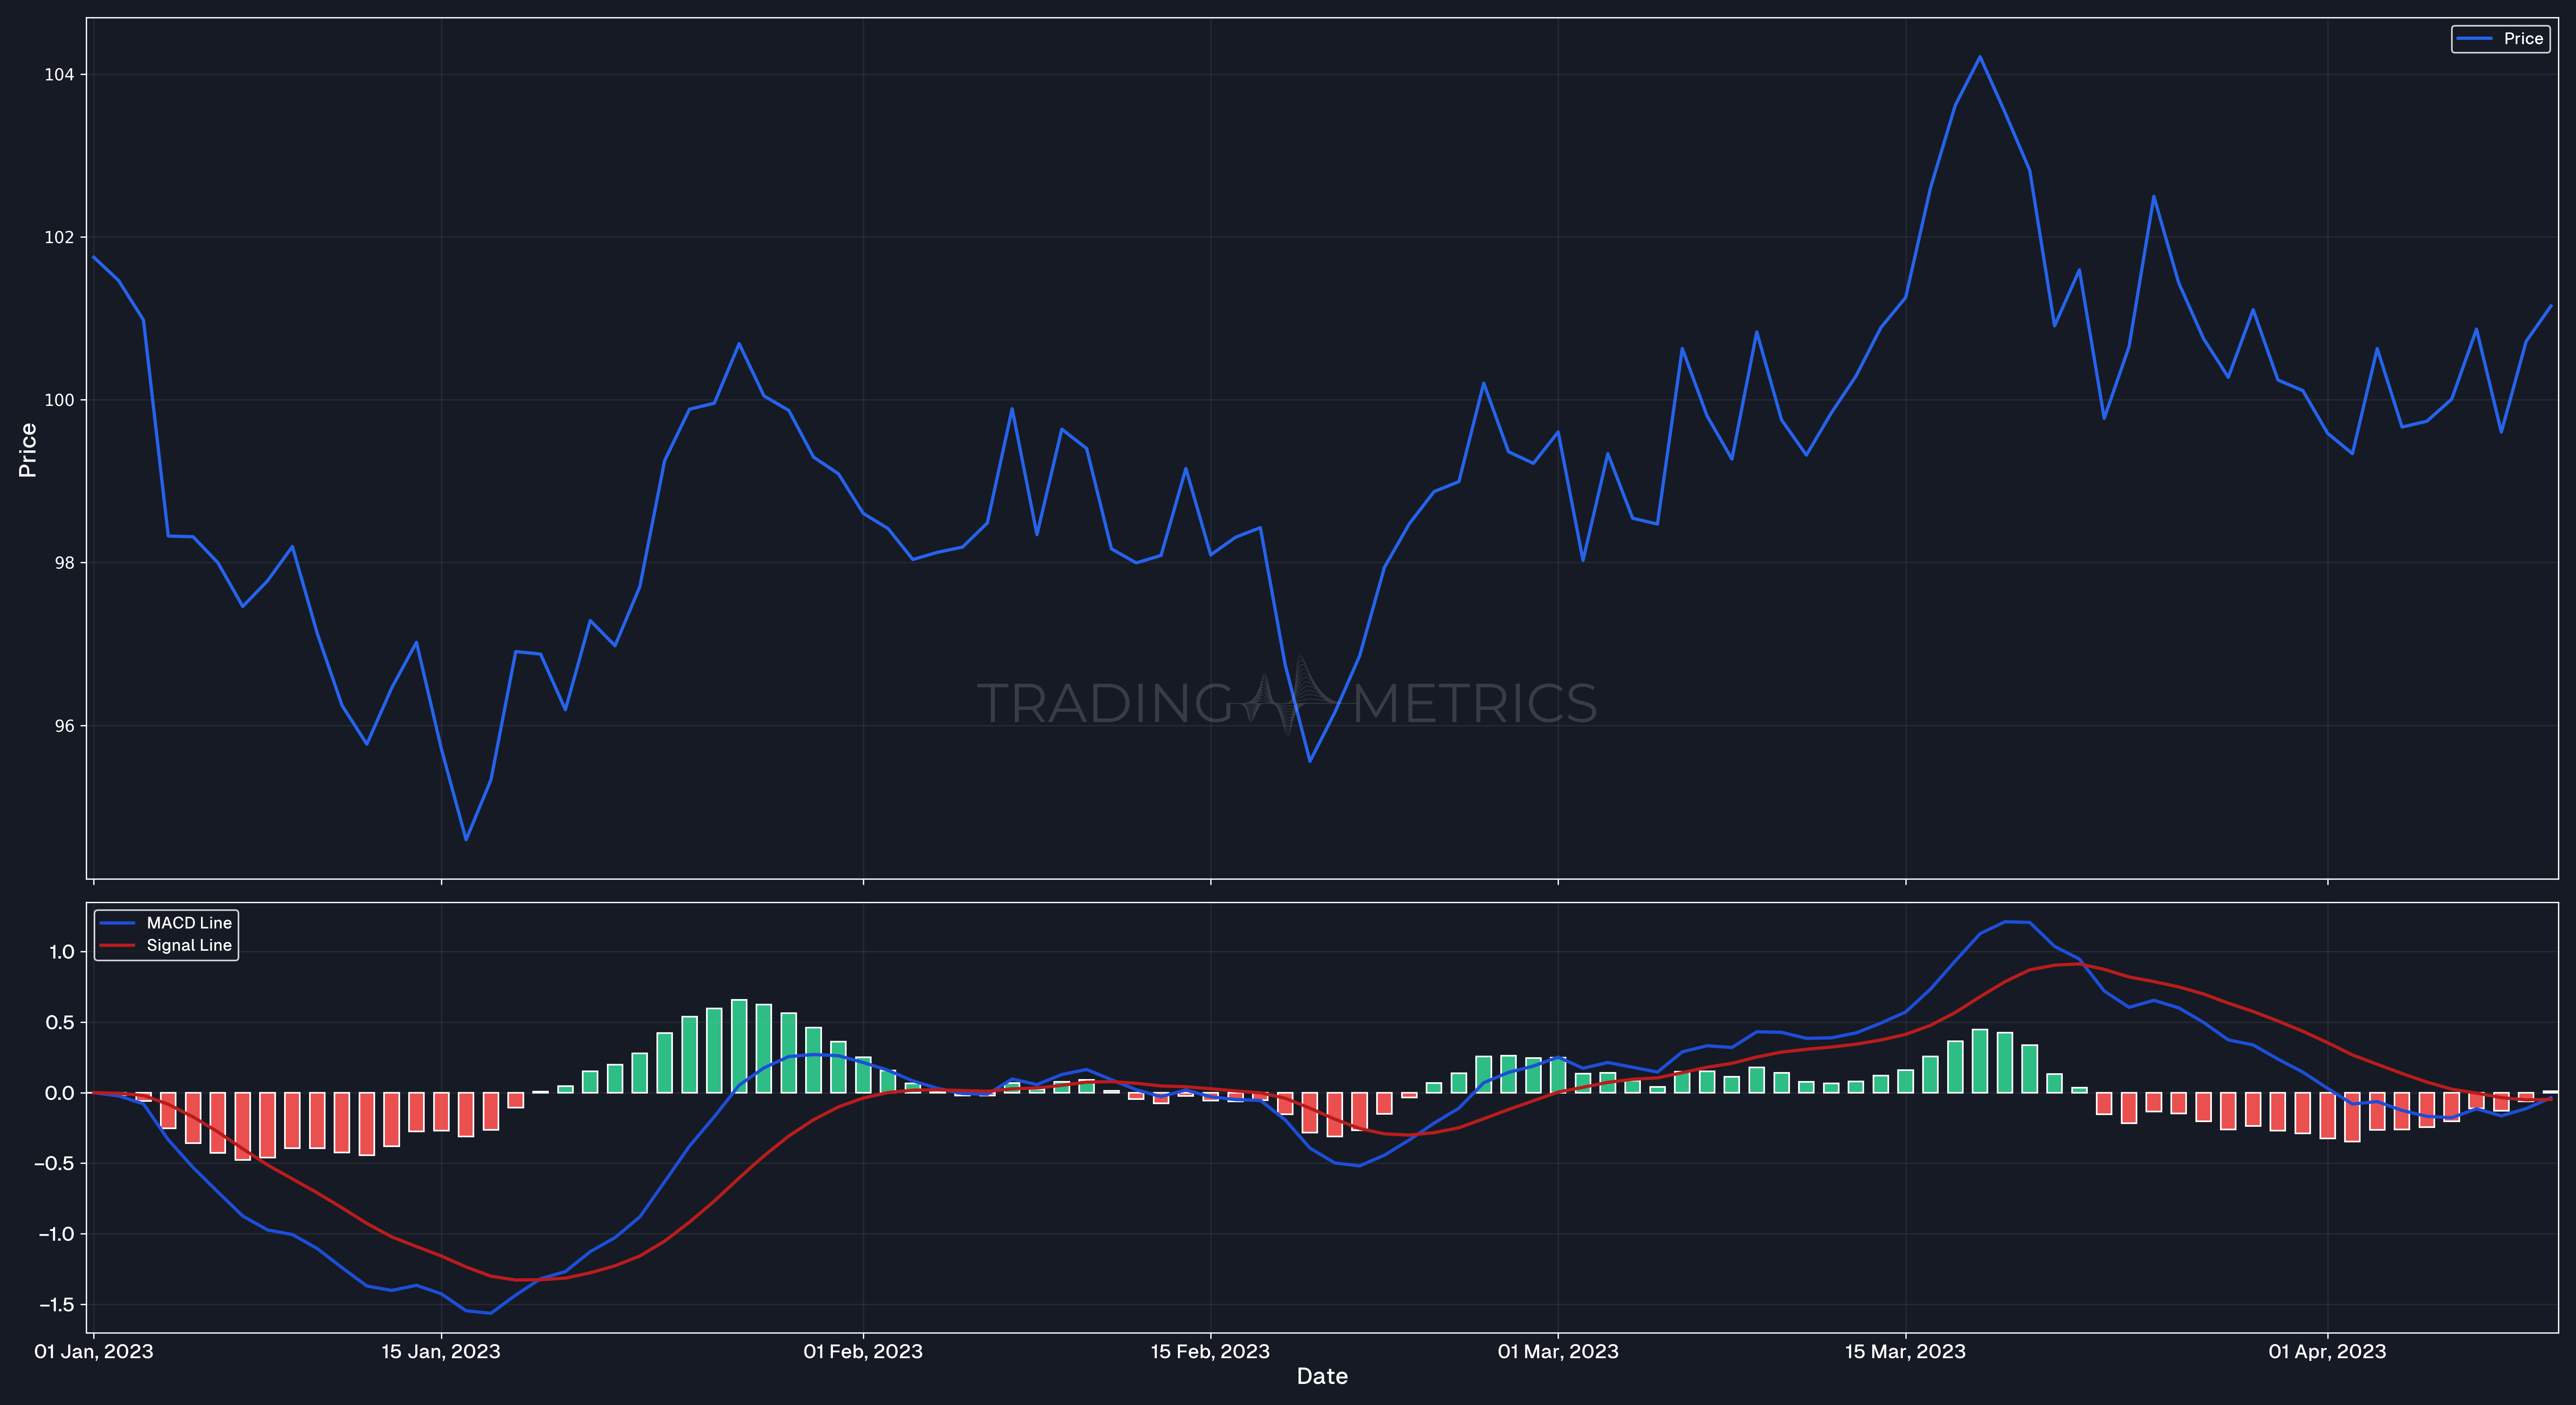Click the 104 price axis label
Viewport: 2576px width, 1405px height.
tap(59, 75)
